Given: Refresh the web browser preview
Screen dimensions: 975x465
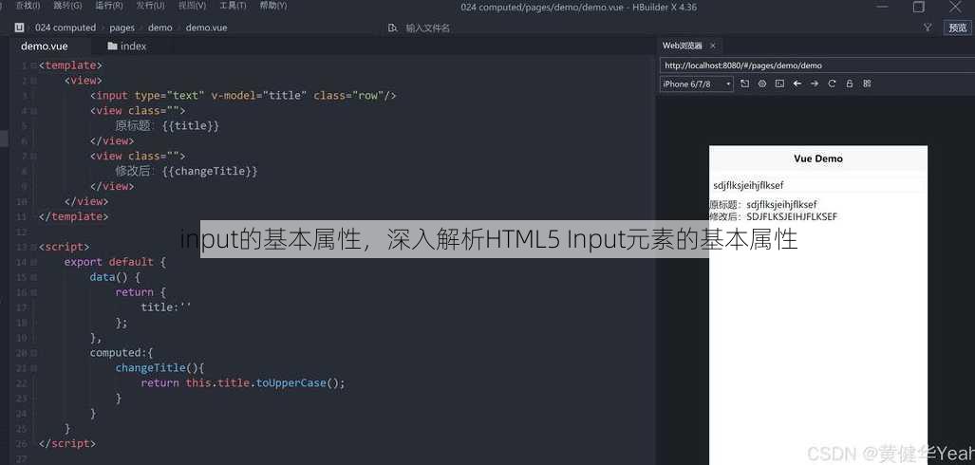Looking at the screenshot, I should click(x=832, y=84).
